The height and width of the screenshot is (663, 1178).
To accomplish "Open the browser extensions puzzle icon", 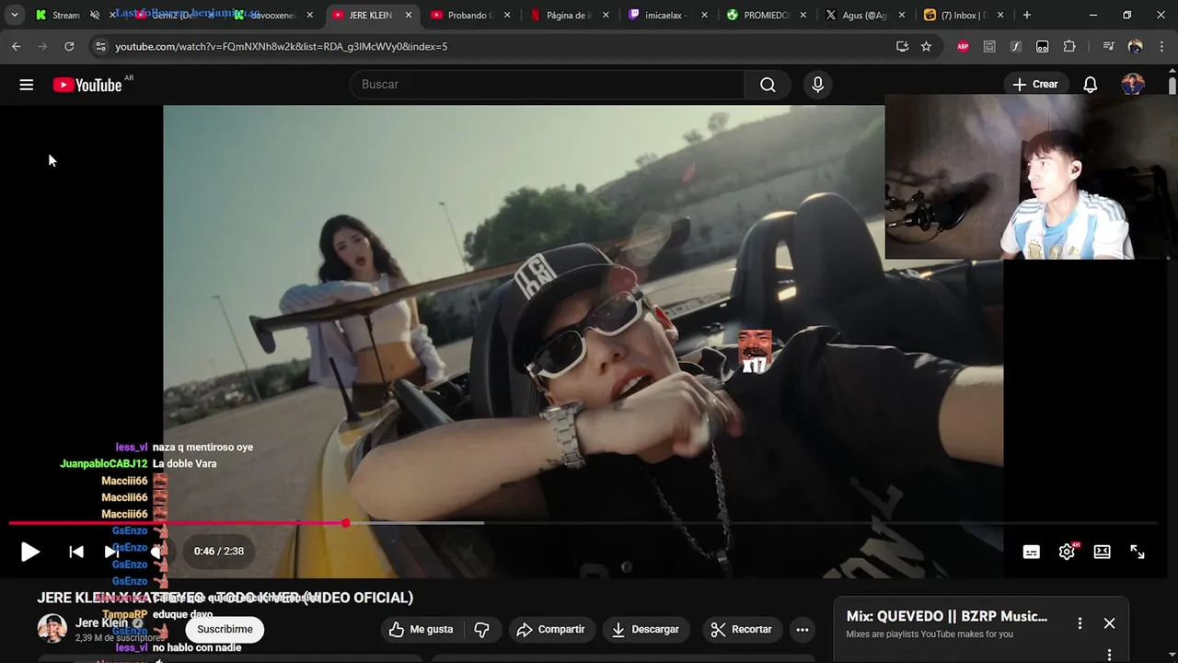I will tap(1069, 46).
